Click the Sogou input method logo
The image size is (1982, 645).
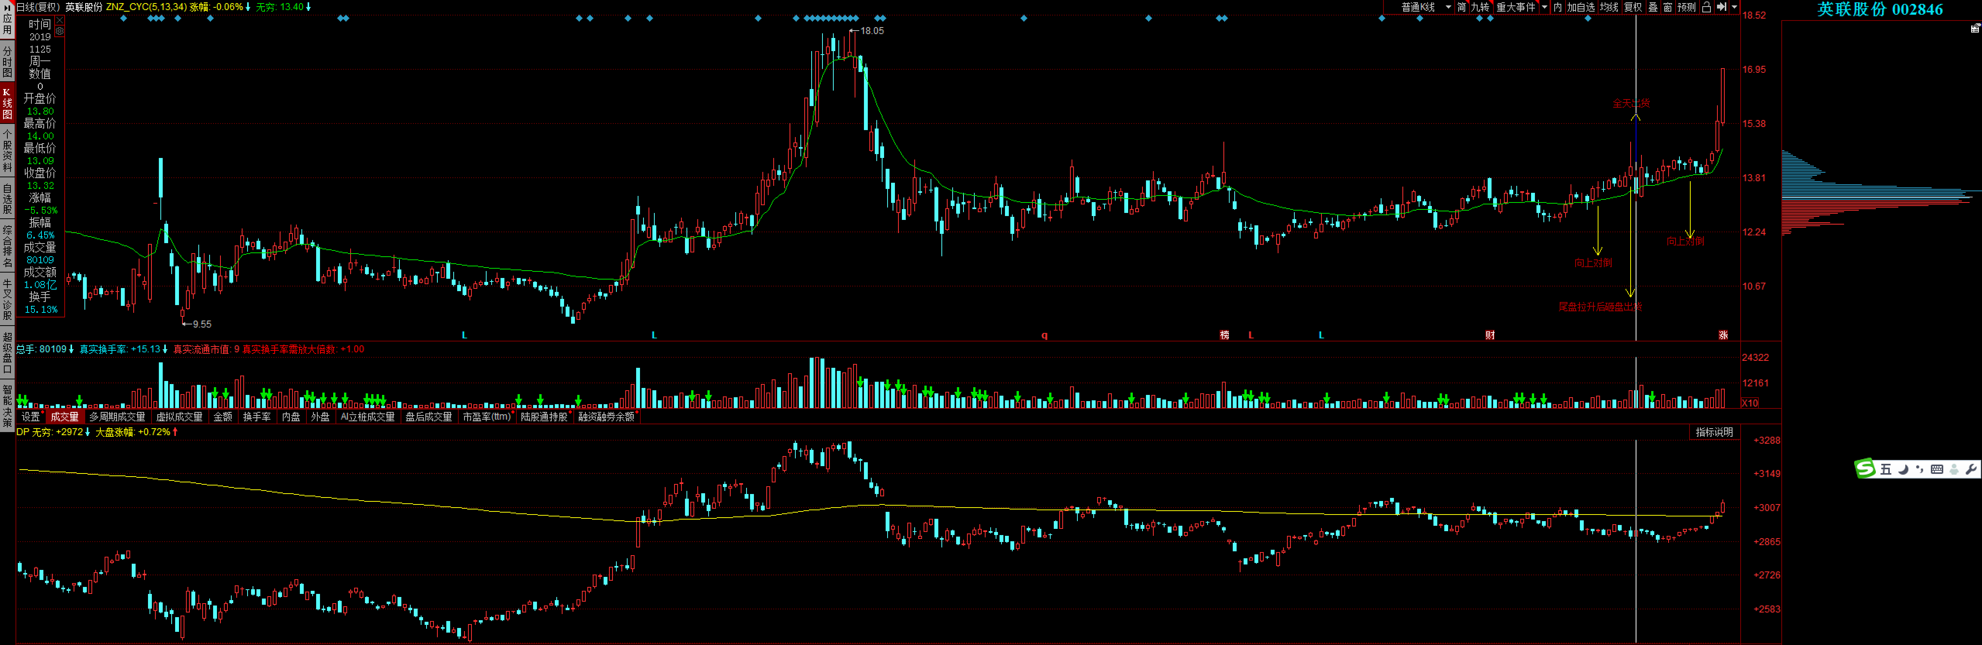pyautogui.click(x=1865, y=469)
